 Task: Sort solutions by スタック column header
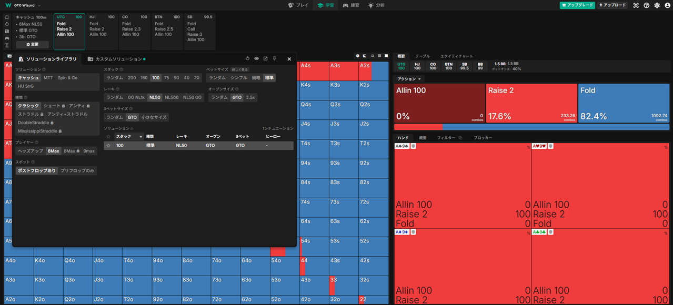[x=124, y=137]
